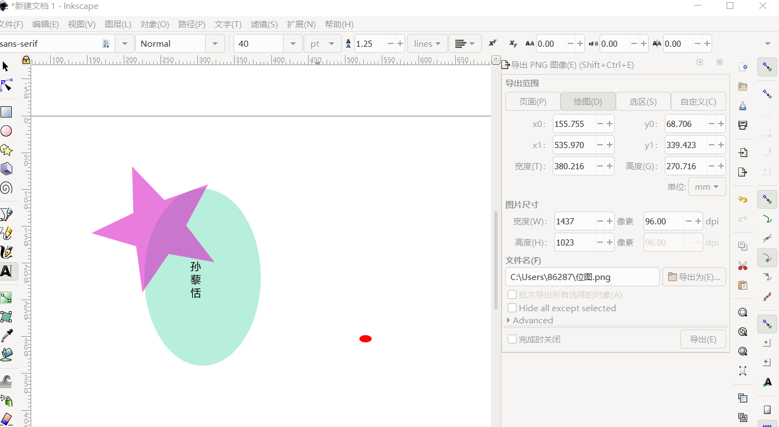
Task: Open the 扩展(N) menu
Action: (x=301, y=24)
